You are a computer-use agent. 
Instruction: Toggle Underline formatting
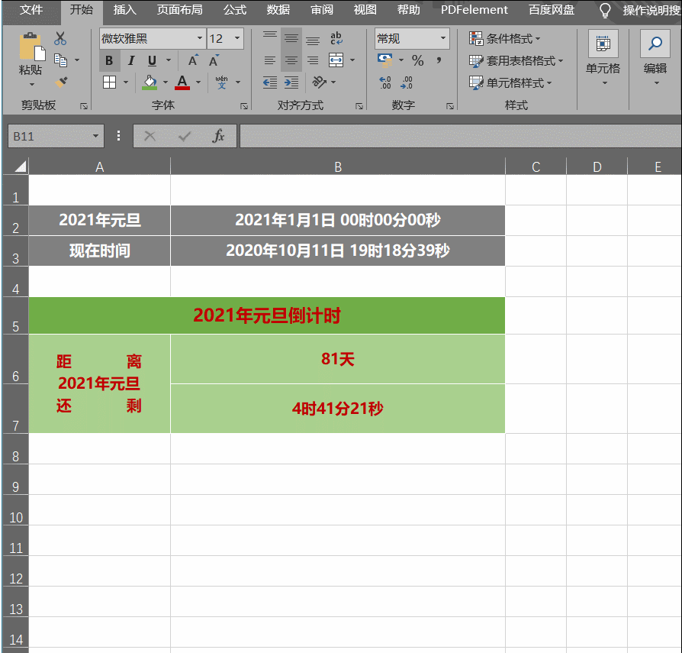click(x=152, y=60)
